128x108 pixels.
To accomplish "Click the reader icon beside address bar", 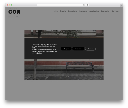I will [x=87, y=5].
